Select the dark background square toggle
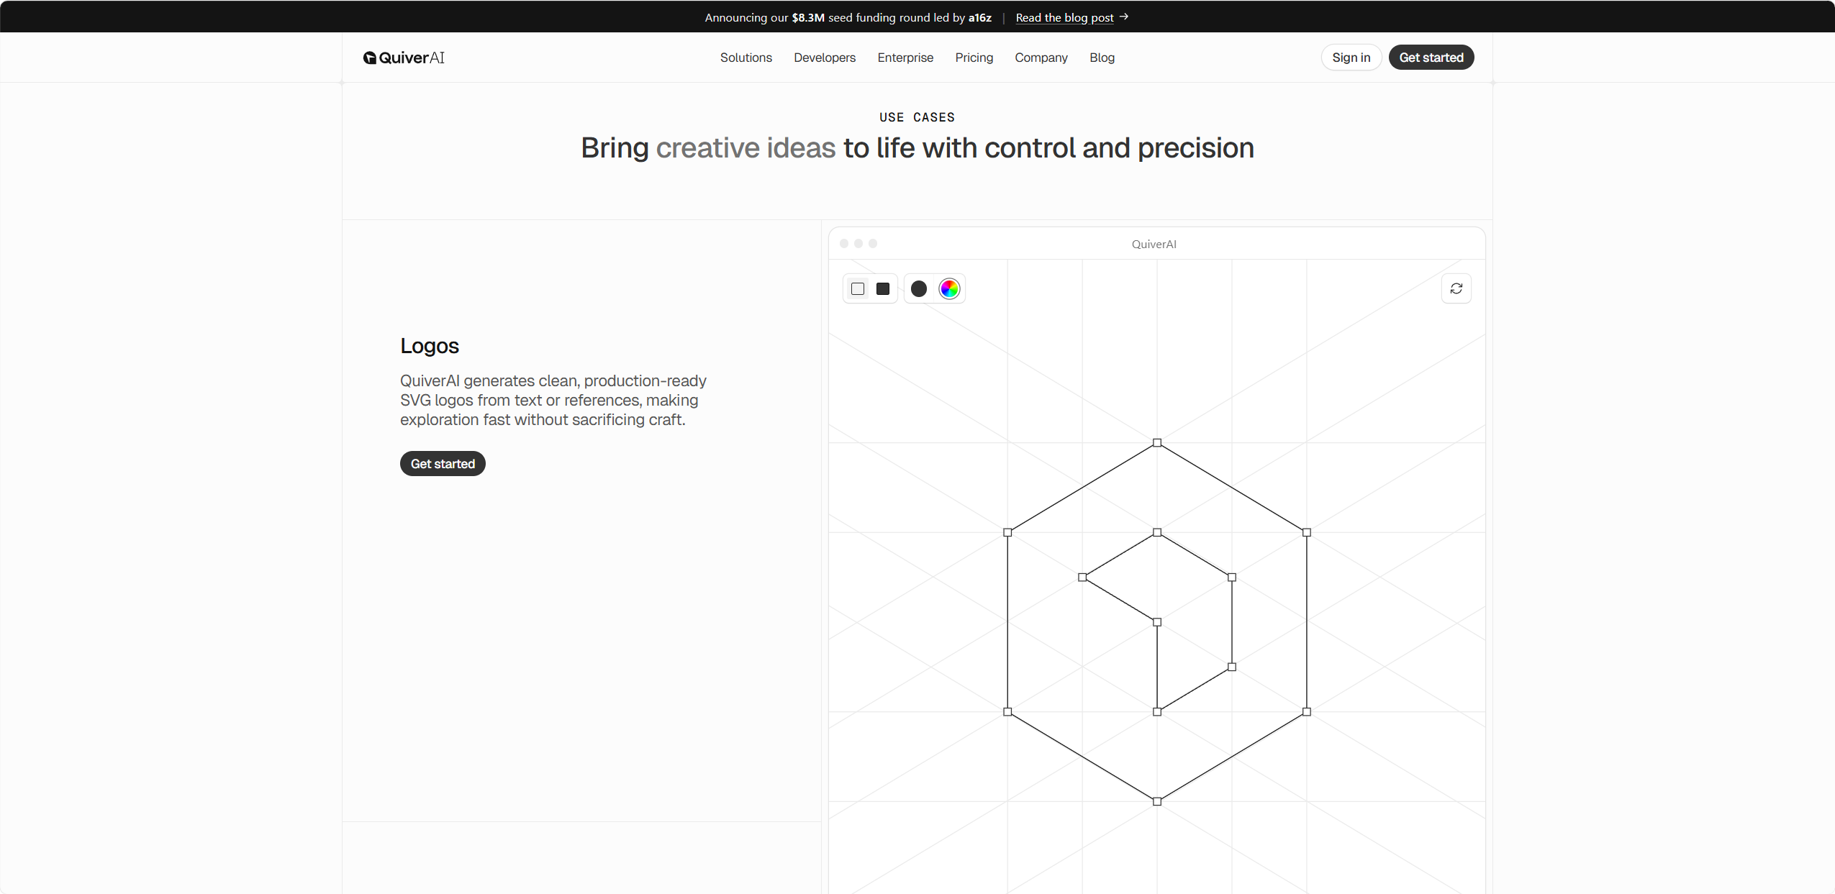Image resolution: width=1835 pixels, height=894 pixels. (883, 288)
